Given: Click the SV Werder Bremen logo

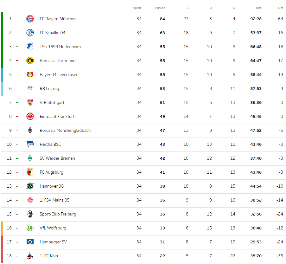Looking at the screenshot, I should point(30,158).
